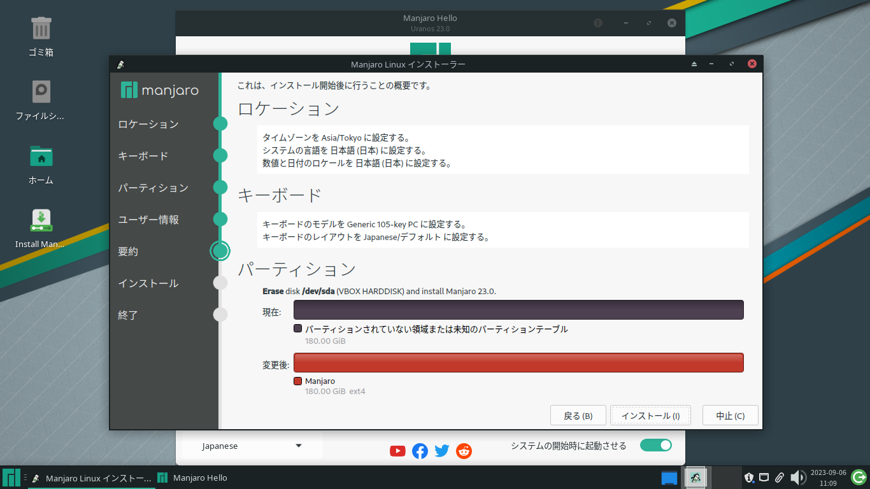Minimize the Manjaro Hello window

click(626, 23)
